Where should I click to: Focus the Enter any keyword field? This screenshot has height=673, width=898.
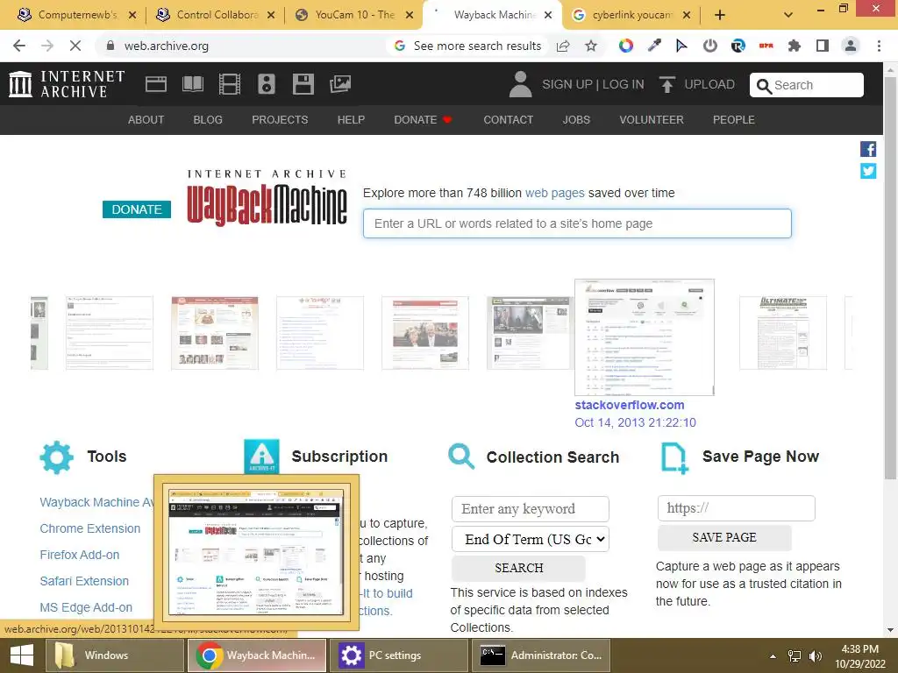coord(530,509)
